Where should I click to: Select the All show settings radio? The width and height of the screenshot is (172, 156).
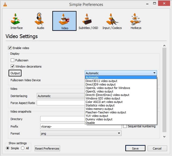(x=23, y=148)
